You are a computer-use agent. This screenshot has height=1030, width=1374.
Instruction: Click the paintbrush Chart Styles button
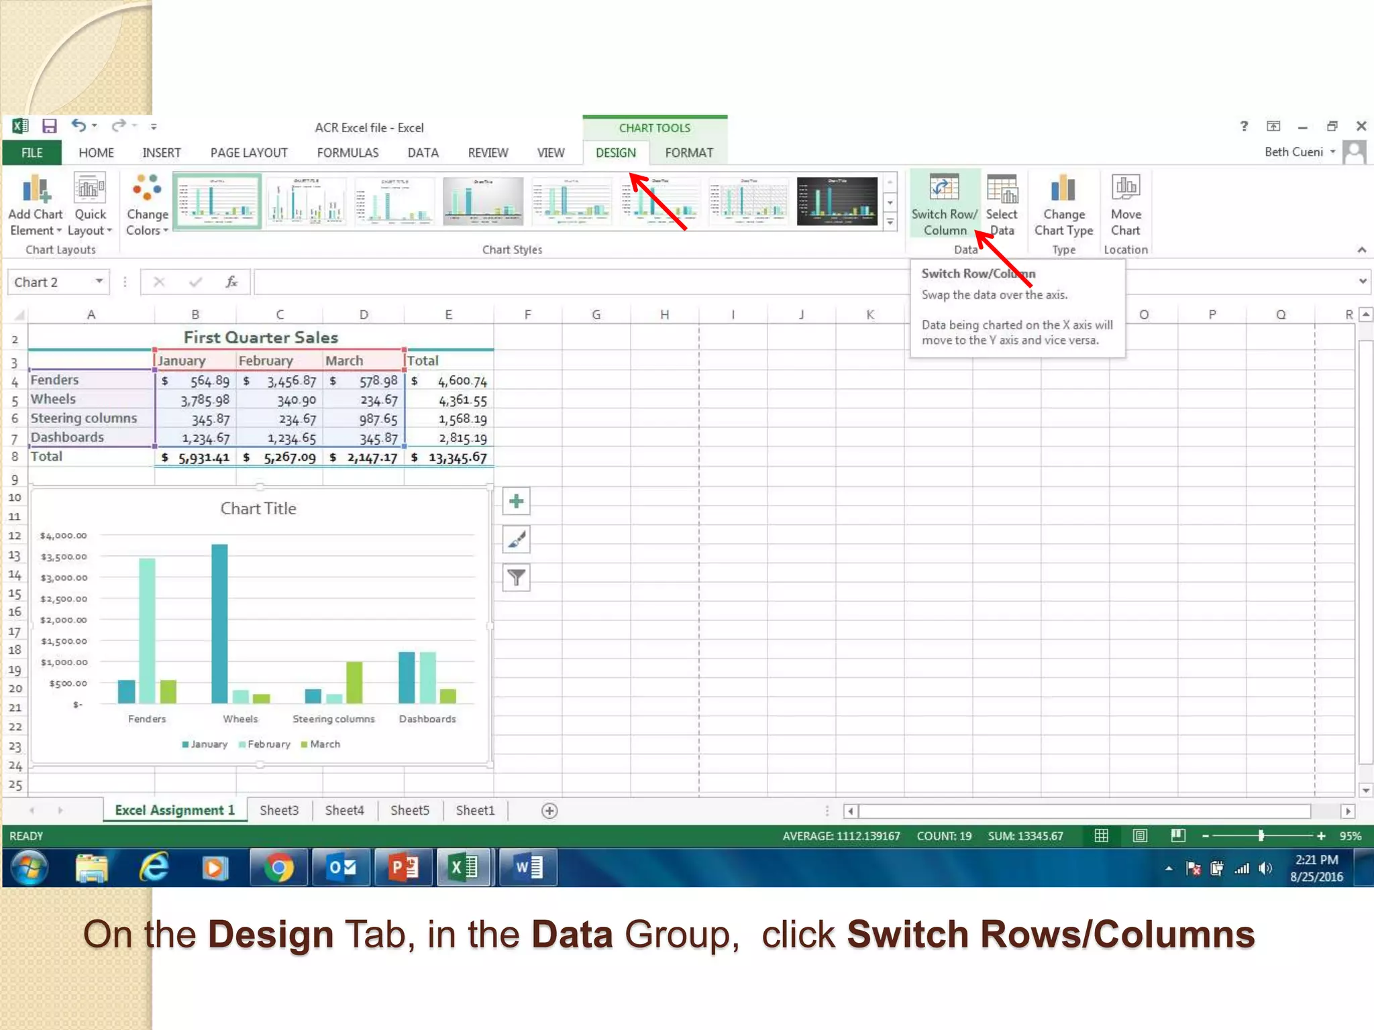[516, 539]
